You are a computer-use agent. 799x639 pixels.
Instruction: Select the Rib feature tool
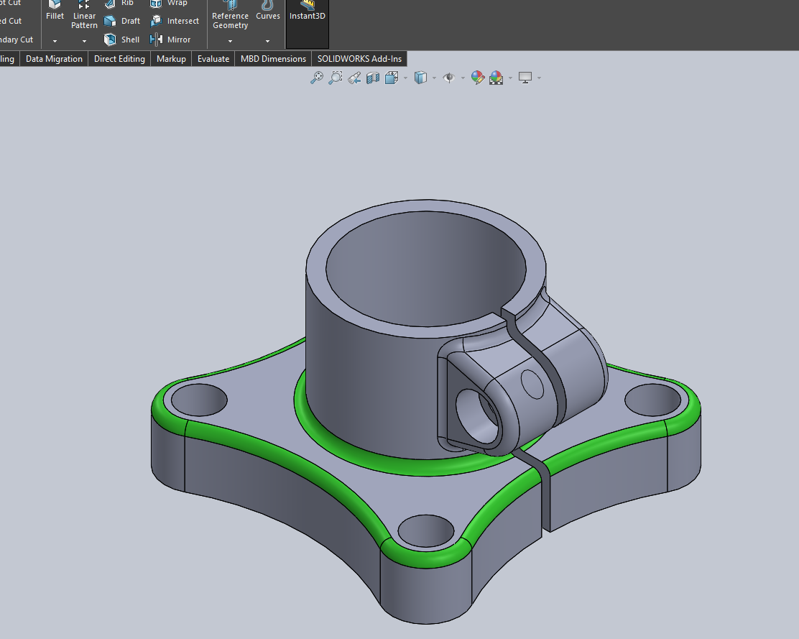pyautogui.click(x=121, y=3)
